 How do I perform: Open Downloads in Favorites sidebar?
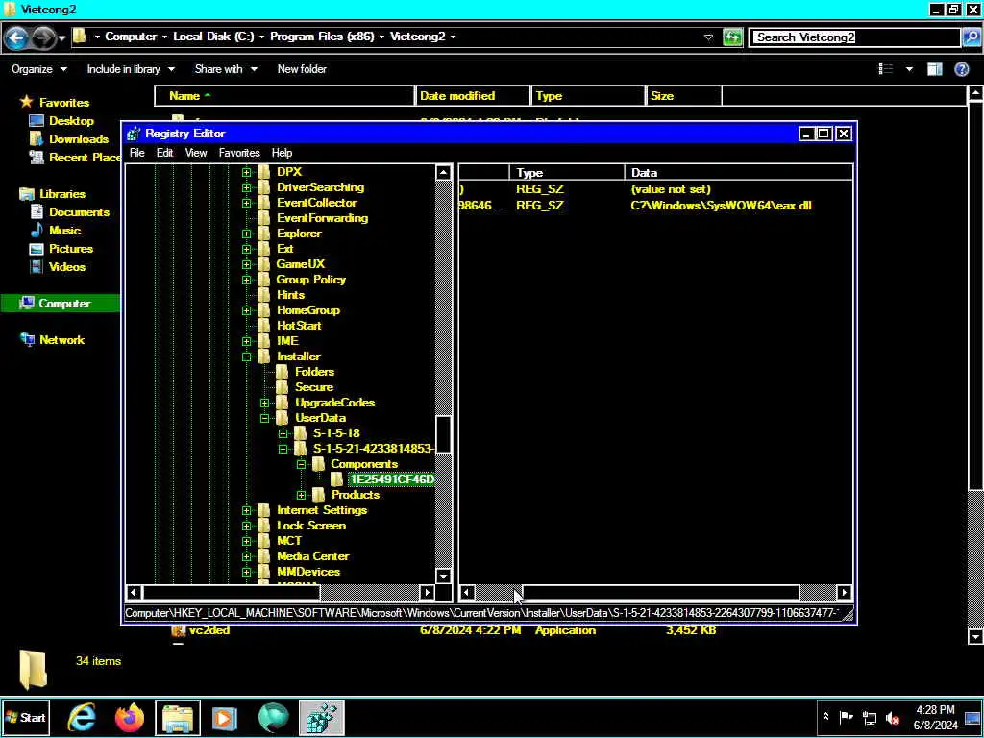click(79, 139)
